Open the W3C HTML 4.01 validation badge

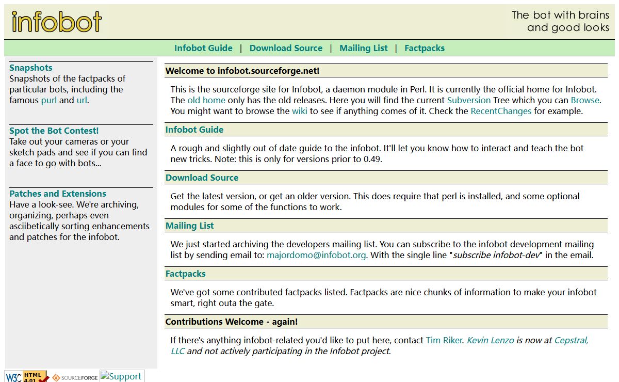(27, 376)
